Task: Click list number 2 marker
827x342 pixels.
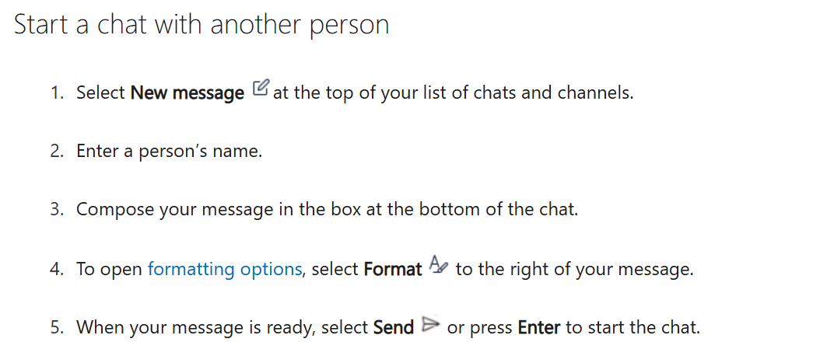Action: pyautogui.click(x=57, y=152)
